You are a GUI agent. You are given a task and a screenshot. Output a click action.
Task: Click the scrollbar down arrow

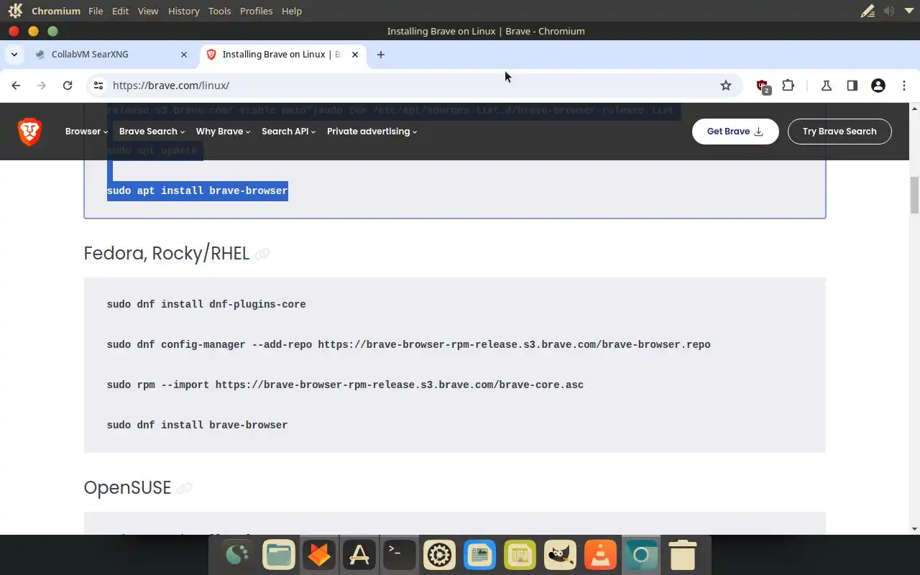coord(914,529)
